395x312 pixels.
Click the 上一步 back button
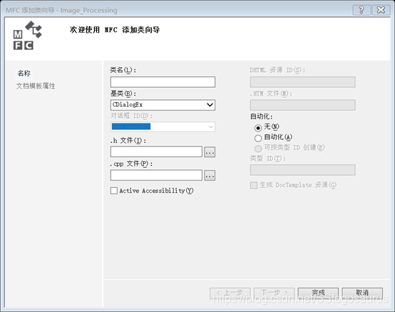[230, 293]
